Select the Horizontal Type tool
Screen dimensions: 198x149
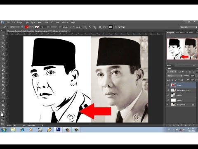point(2,94)
